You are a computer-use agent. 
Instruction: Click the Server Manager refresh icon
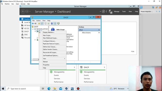tap(104, 11)
